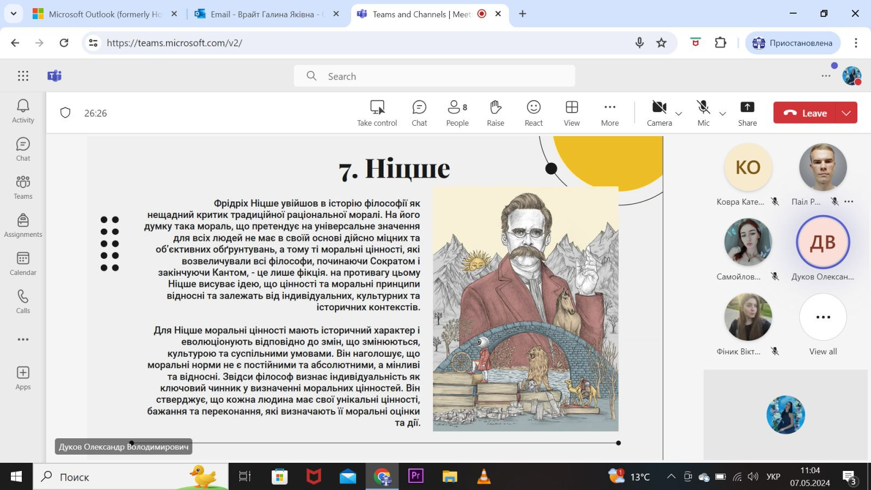
Task: Expand the Camera options dropdown arrow
Action: (679, 114)
